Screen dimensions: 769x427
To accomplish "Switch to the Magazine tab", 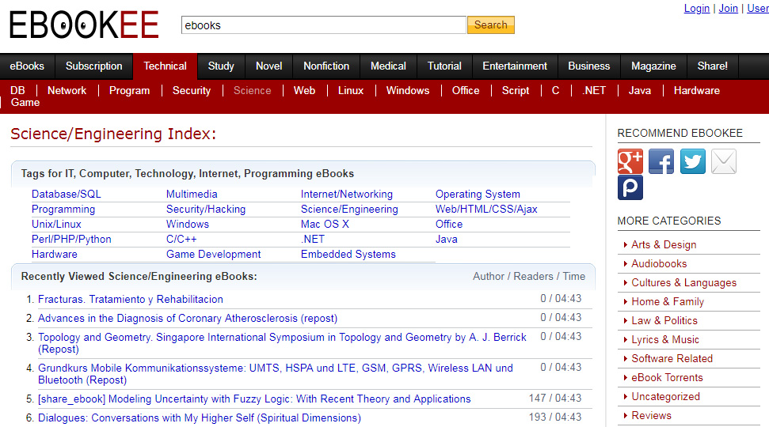I will (653, 66).
